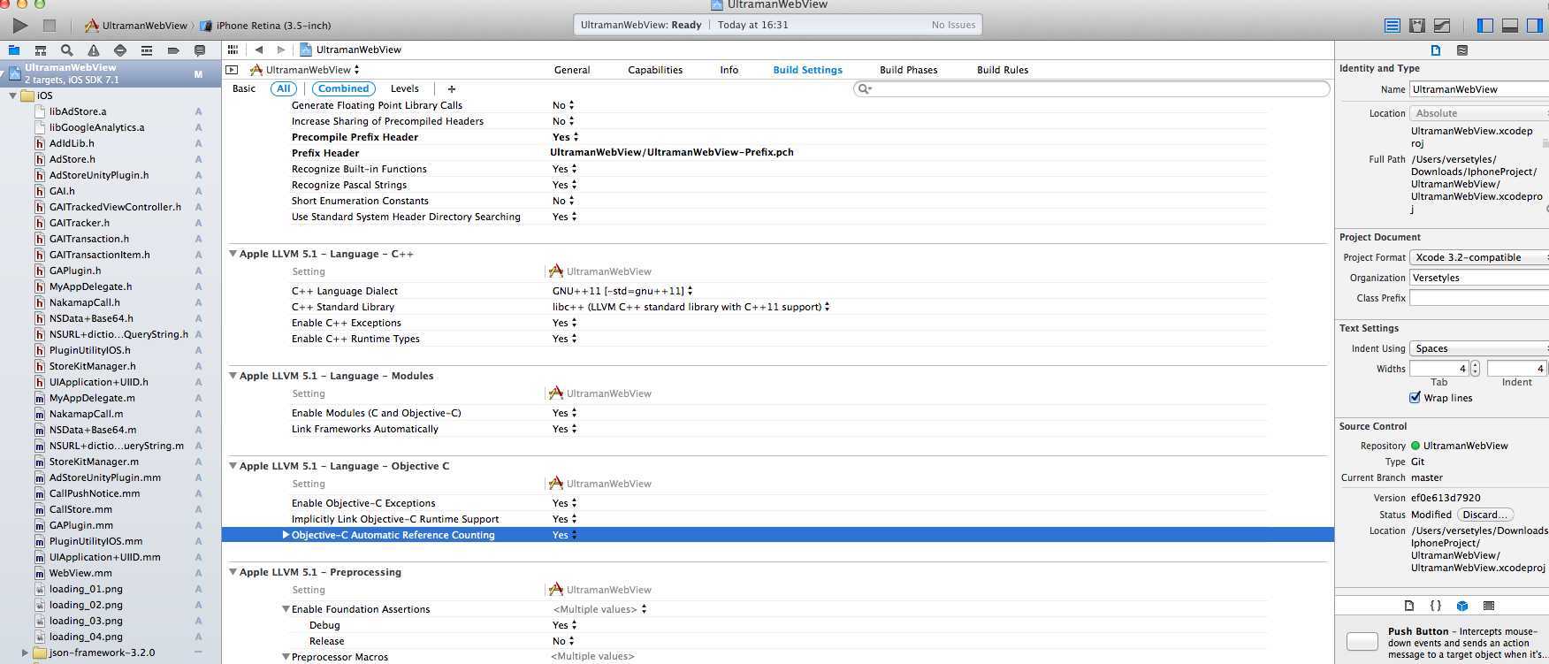Collapse the Language – Modules section
This screenshot has height=664, width=1549.
click(233, 376)
